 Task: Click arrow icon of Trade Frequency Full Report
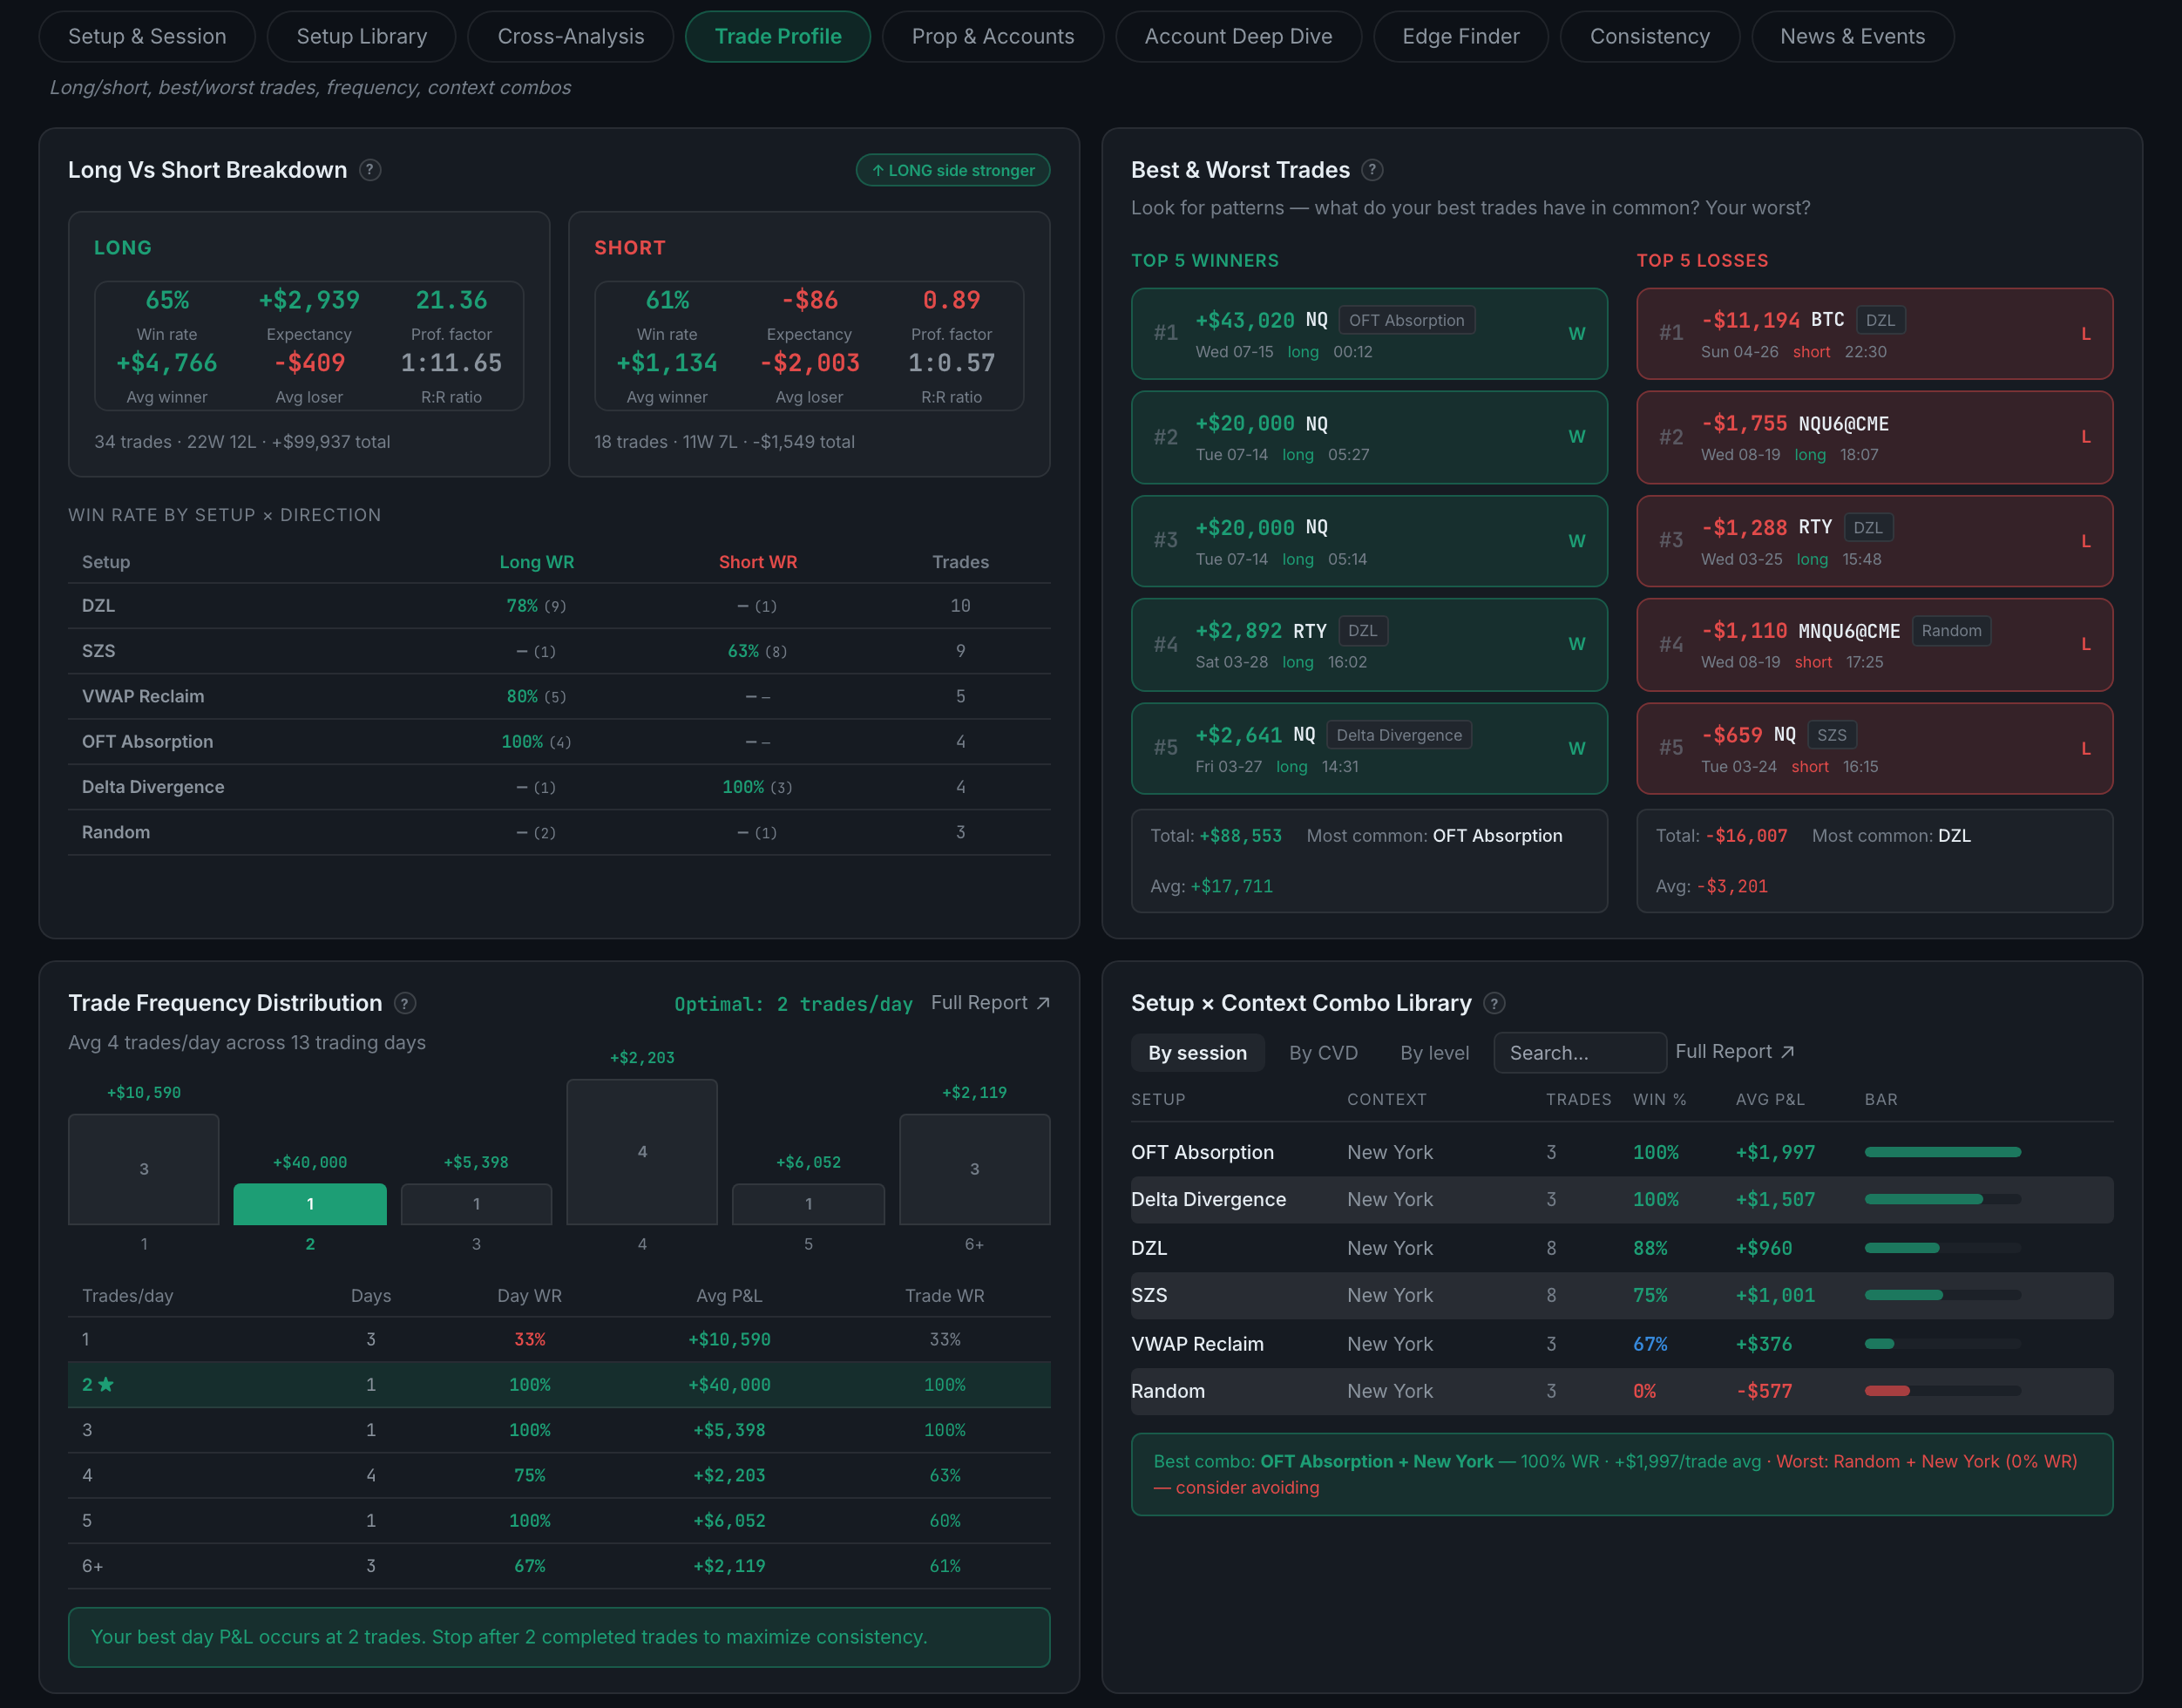tap(1043, 1003)
